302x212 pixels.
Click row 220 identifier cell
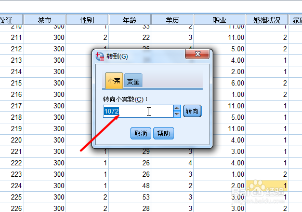pyautogui.click(x=11, y=140)
